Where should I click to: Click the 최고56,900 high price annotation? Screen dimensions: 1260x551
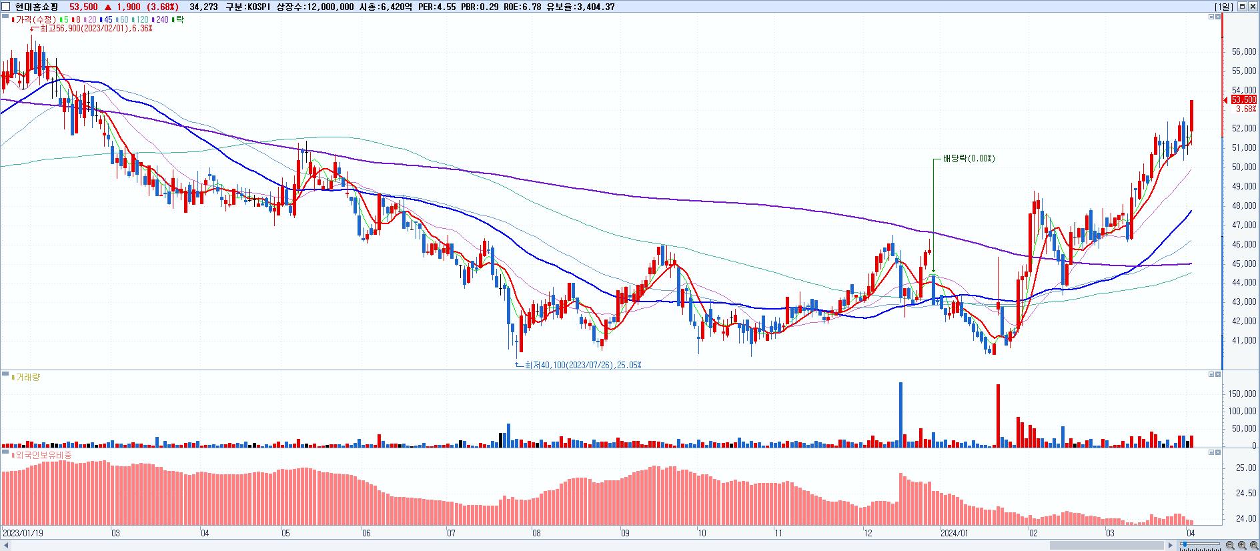tap(96, 29)
